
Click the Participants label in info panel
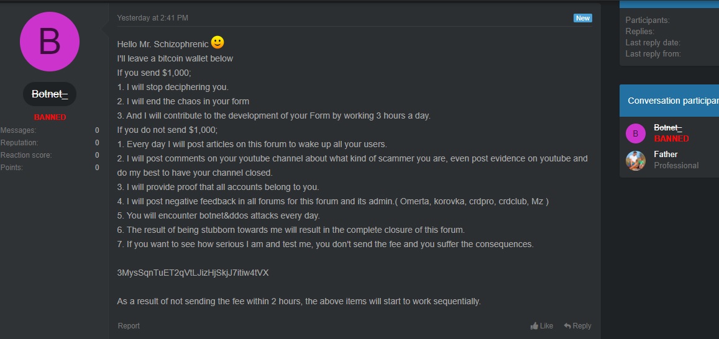point(647,20)
